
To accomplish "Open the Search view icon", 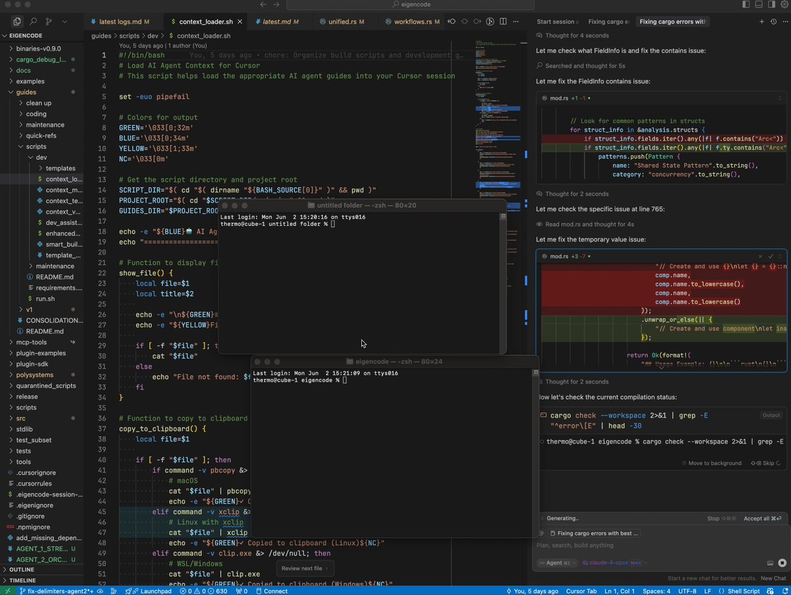I will [33, 22].
